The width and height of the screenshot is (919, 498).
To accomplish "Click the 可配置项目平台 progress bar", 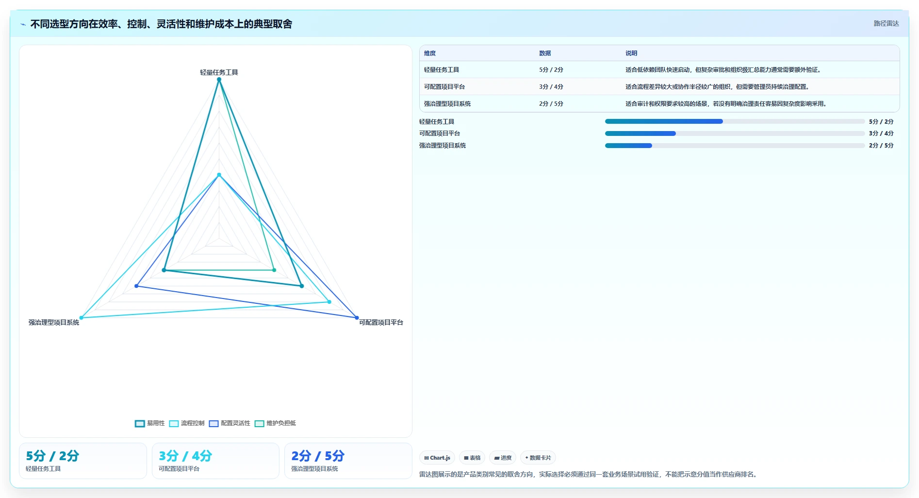I will (x=735, y=133).
